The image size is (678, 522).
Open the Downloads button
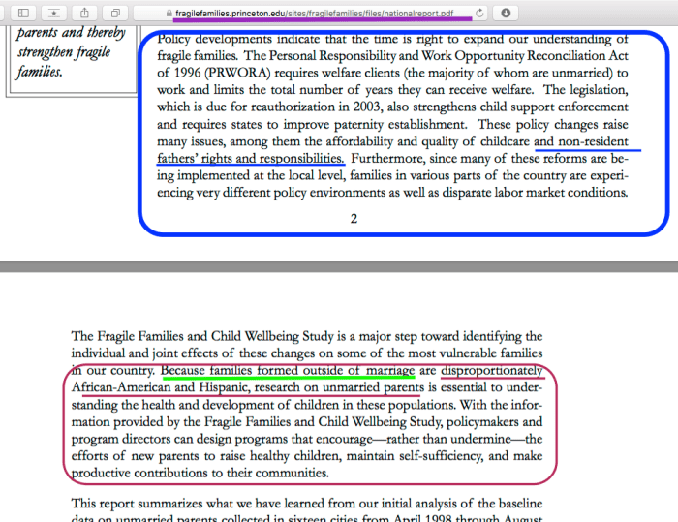tap(507, 13)
